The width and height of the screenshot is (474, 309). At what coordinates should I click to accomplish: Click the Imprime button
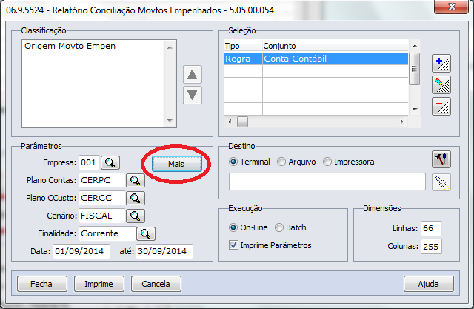pyautogui.click(x=99, y=284)
